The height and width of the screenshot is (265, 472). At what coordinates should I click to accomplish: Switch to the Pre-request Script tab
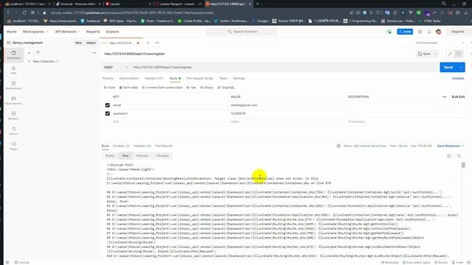pyautogui.click(x=200, y=79)
